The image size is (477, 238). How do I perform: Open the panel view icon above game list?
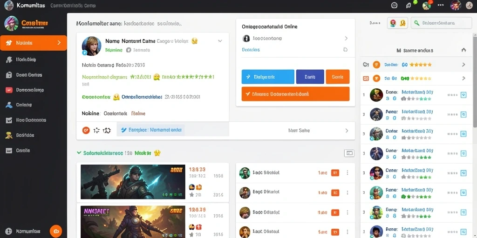(x=349, y=153)
